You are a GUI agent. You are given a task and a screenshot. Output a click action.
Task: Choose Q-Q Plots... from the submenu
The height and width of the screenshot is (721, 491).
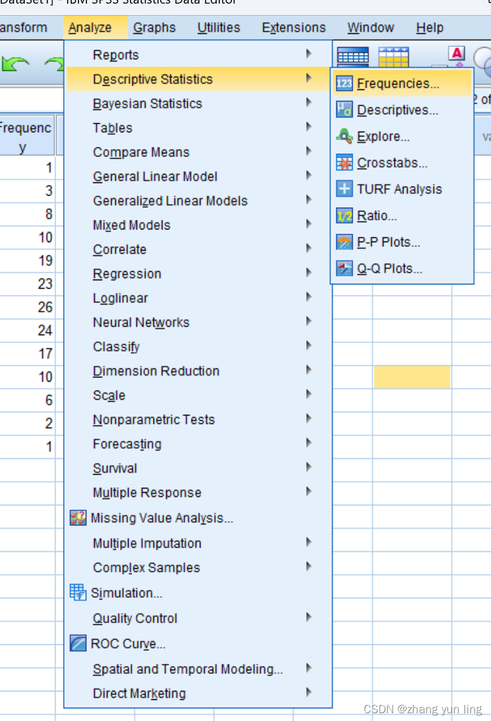(402, 268)
